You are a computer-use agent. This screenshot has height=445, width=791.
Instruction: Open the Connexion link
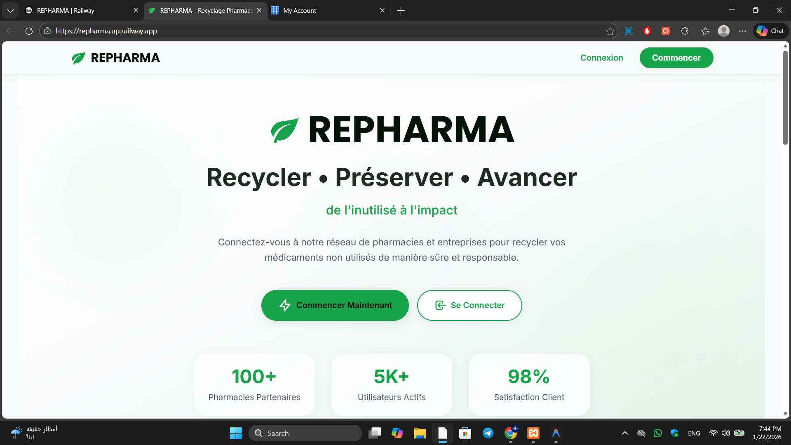(x=601, y=58)
